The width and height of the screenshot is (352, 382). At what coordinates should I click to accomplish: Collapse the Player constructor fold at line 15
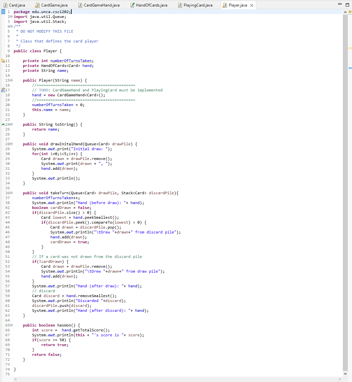[x=11, y=80]
